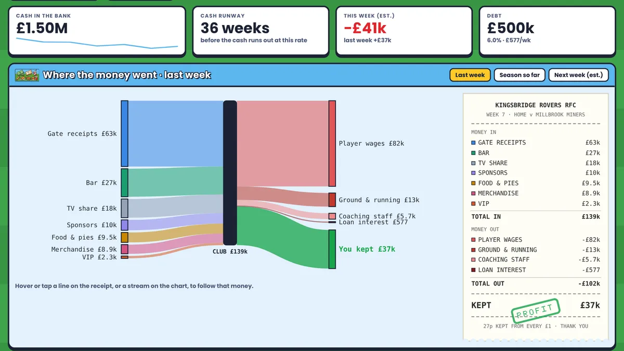
Task: Click the BAR line on the receipt
Action: click(x=536, y=153)
